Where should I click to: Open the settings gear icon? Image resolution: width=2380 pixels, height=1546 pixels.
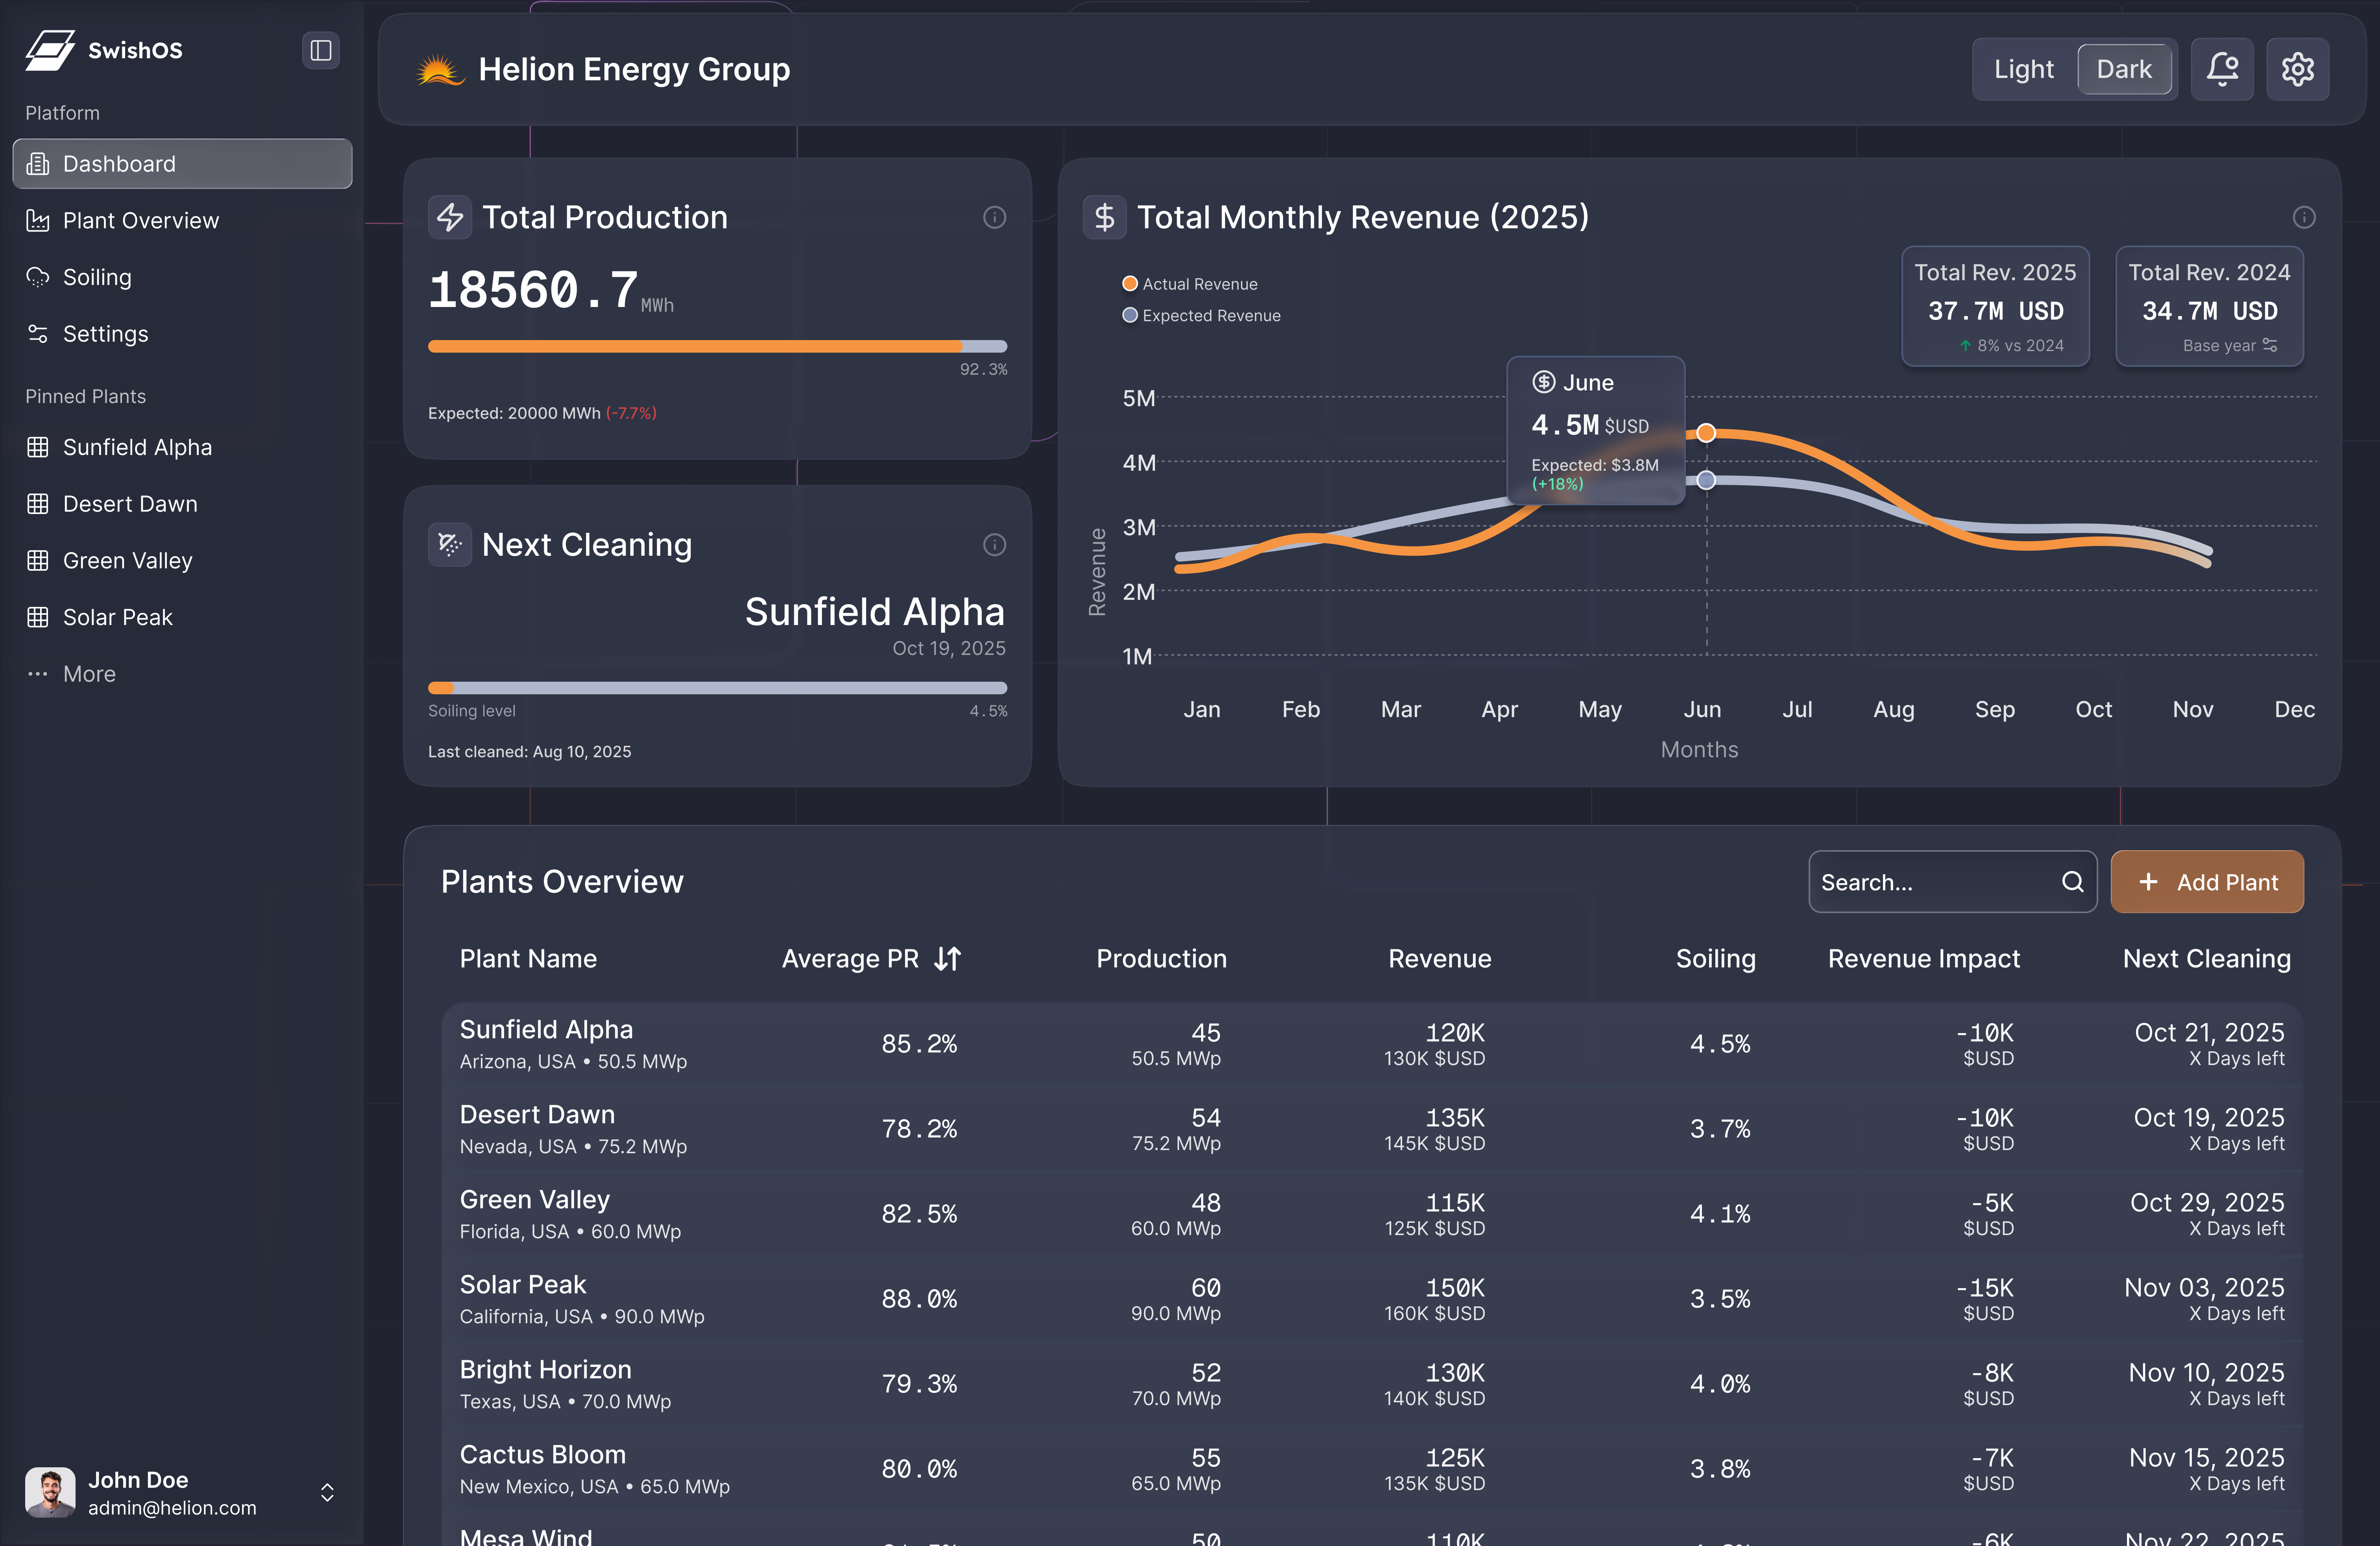click(2297, 68)
